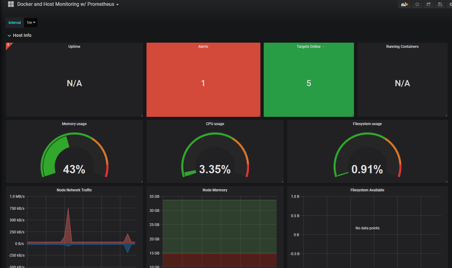The width and height of the screenshot is (452, 268).
Task: Click the Running Containers panel resize handle
Action: [446, 115]
